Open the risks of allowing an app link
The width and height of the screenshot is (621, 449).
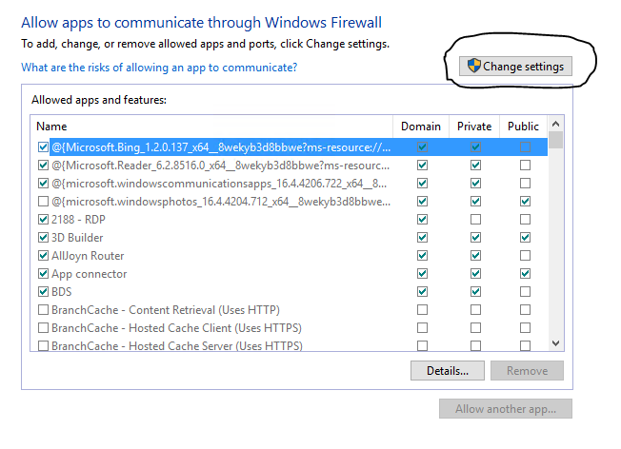coord(159,68)
